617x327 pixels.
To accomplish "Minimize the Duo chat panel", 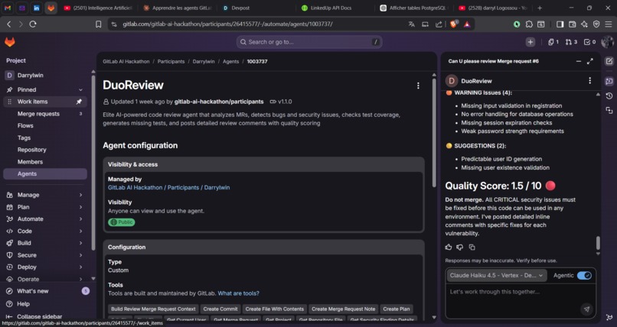I will pos(579,61).
